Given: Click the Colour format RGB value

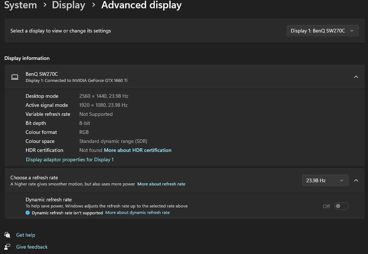Looking at the screenshot, I should coord(84,132).
